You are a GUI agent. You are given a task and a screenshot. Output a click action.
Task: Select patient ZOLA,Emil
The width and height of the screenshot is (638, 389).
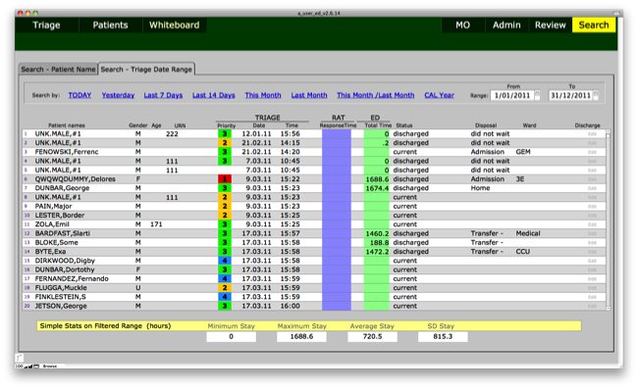click(52, 224)
